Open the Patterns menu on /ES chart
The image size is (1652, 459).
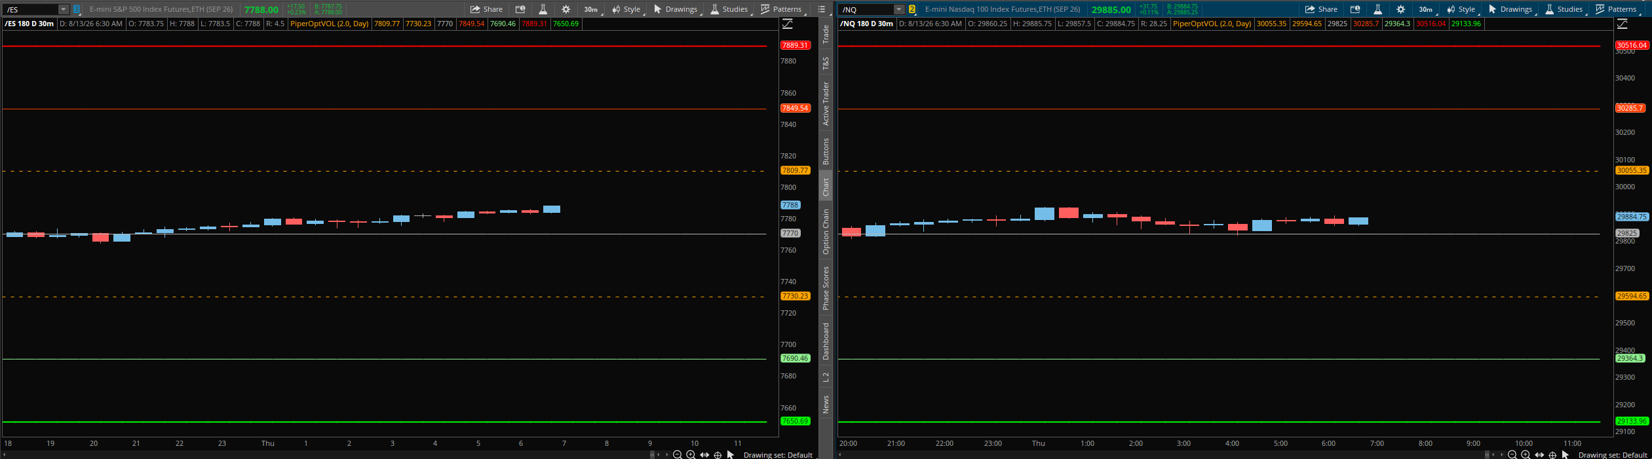coord(781,10)
